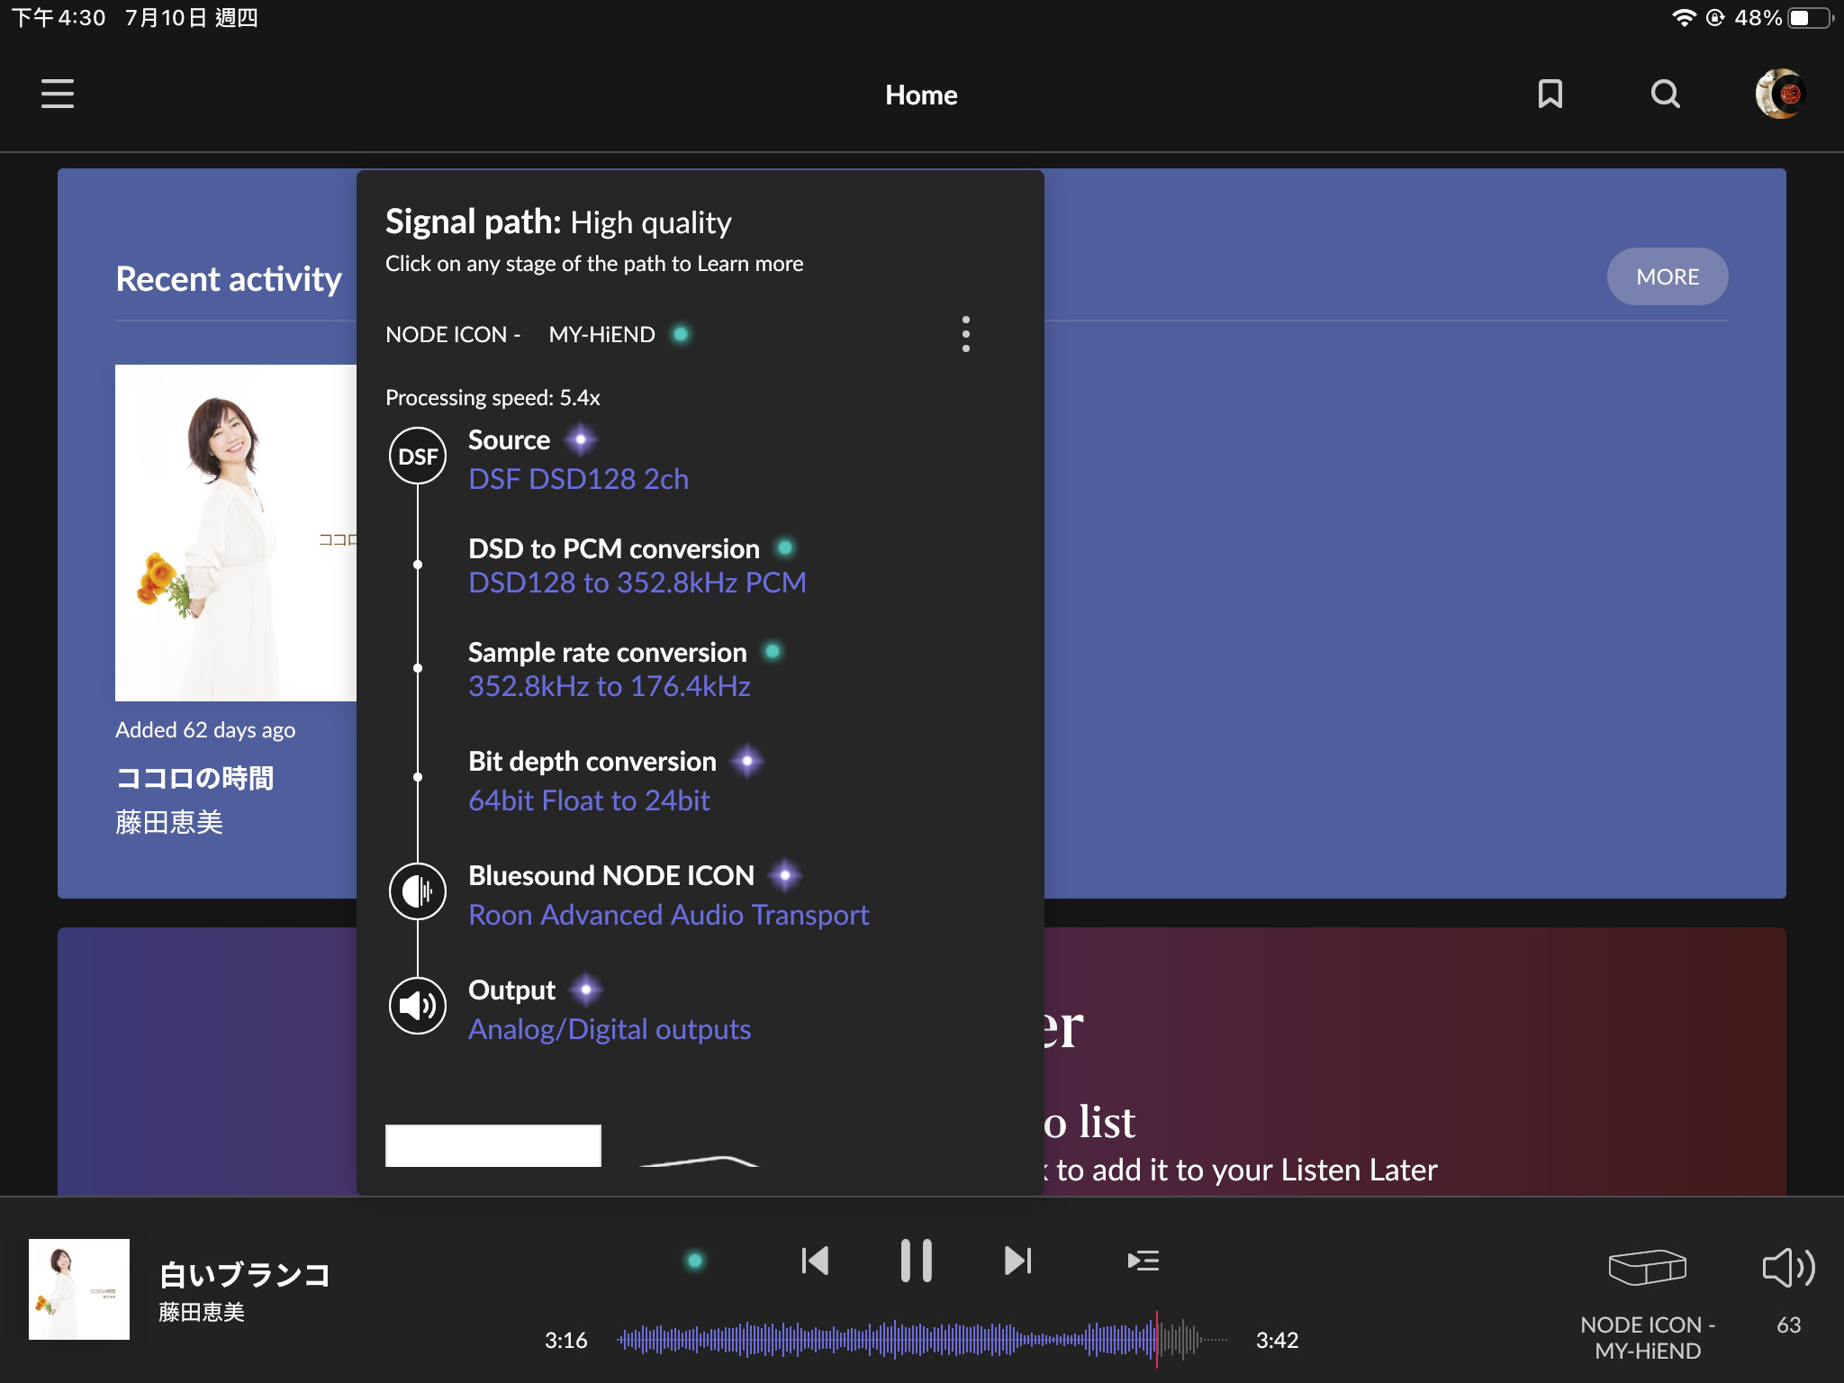Click the green dot next to MY-HiEND
Viewport: 1844px width, 1383px height.
coord(682,334)
